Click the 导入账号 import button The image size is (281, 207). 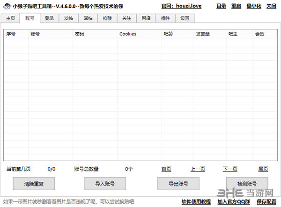(105, 184)
